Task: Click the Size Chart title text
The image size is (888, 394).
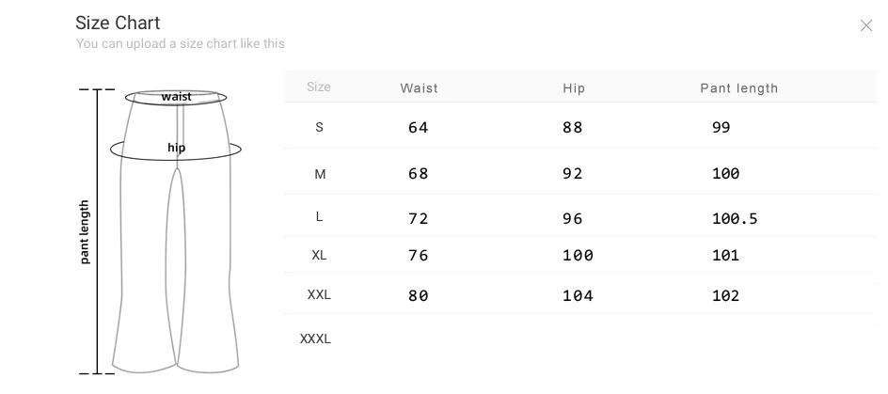Action: pos(118,23)
